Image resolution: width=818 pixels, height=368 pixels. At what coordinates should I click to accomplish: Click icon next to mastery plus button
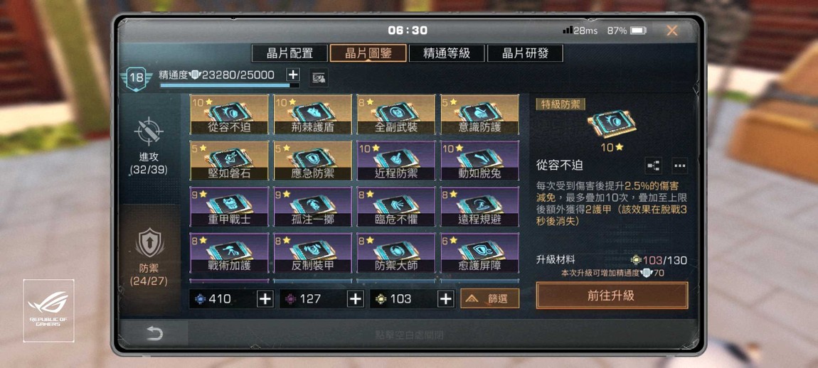tap(318, 78)
